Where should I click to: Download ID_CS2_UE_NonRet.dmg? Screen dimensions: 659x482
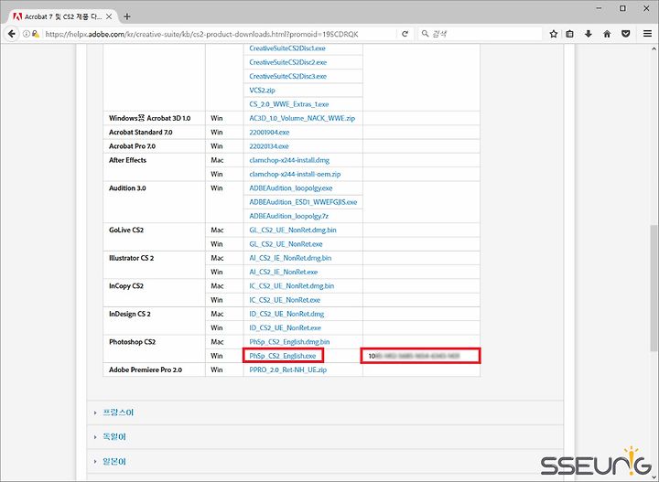286,314
